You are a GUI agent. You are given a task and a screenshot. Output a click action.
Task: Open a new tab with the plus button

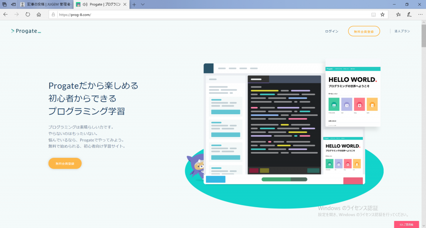pos(134,4)
